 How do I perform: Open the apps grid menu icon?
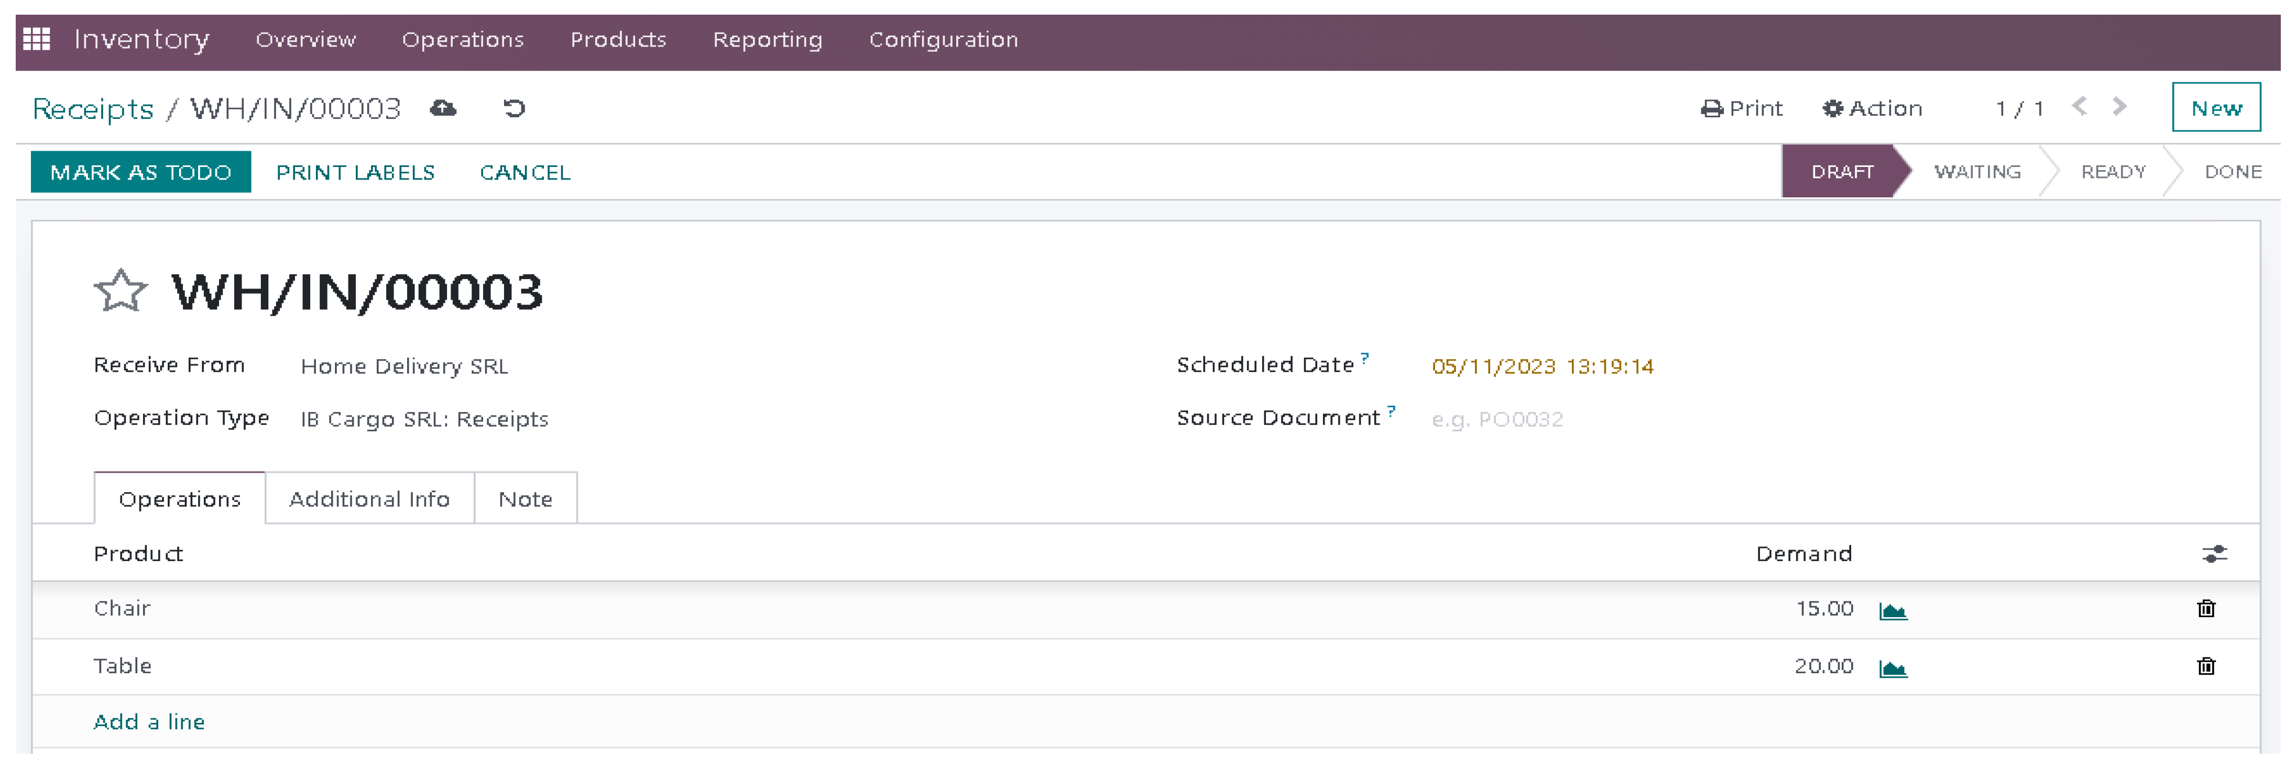[37, 39]
